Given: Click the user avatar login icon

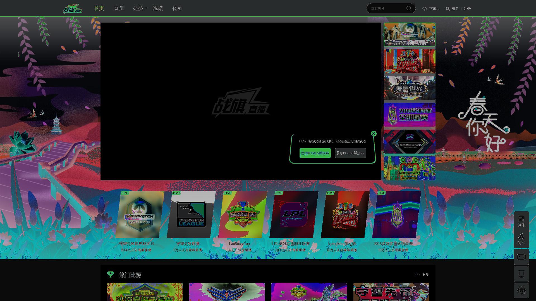Looking at the screenshot, I should click(x=448, y=9).
